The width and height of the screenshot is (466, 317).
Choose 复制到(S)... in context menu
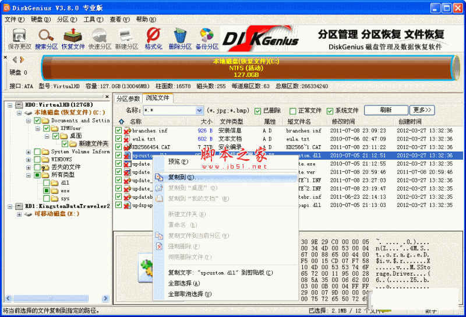(x=226, y=177)
